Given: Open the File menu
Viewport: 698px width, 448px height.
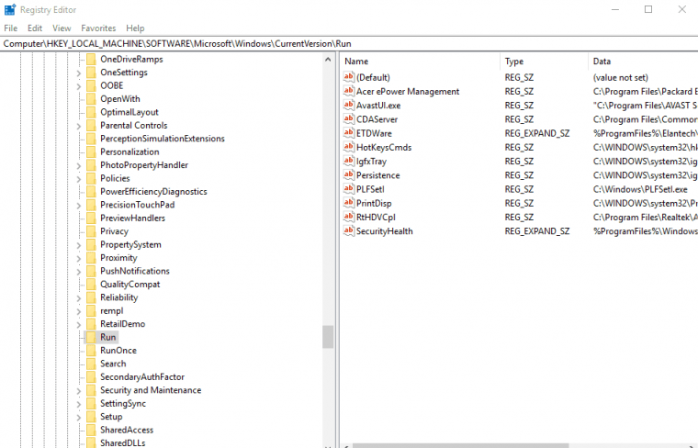Looking at the screenshot, I should coord(11,28).
